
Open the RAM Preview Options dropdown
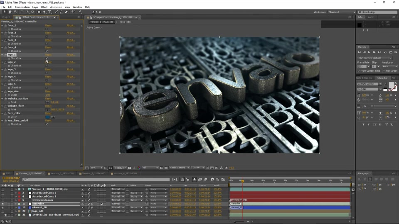375,58
